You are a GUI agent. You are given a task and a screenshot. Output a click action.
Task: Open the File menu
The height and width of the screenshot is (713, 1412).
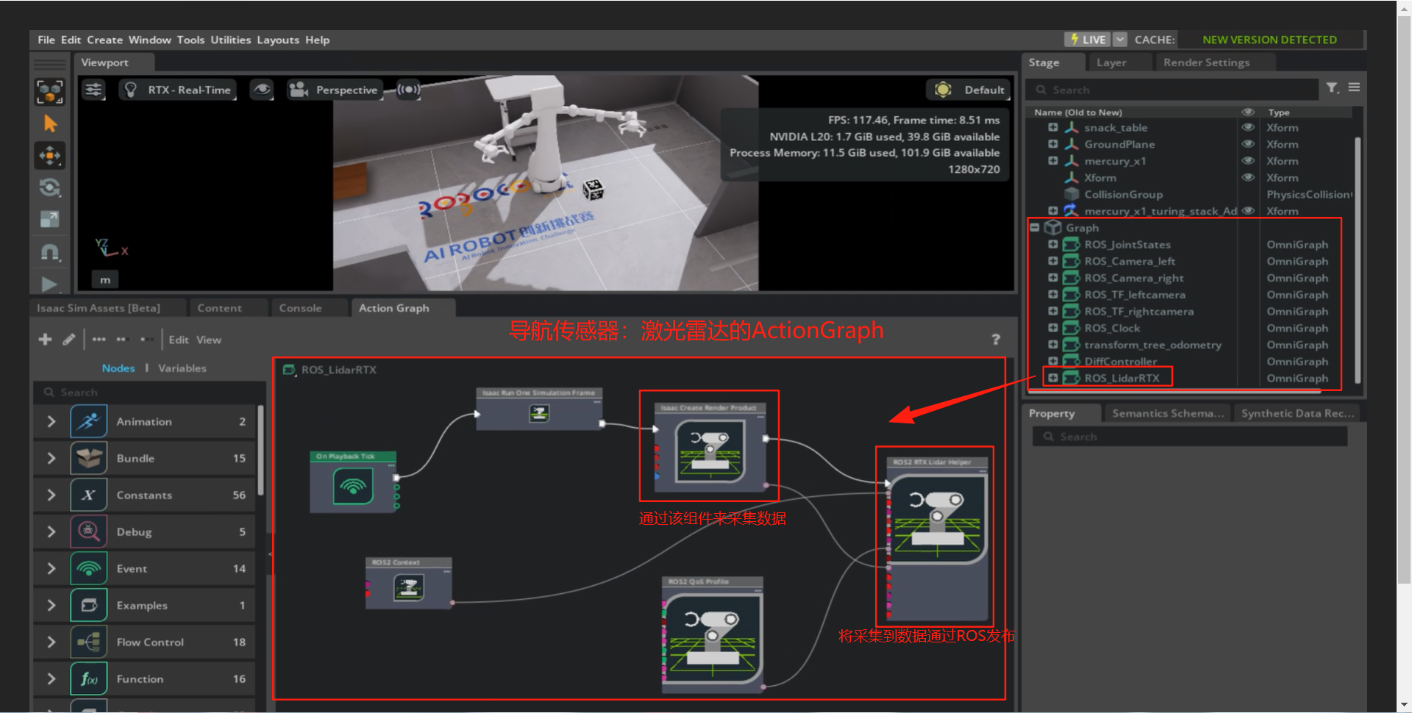(46, 40)
